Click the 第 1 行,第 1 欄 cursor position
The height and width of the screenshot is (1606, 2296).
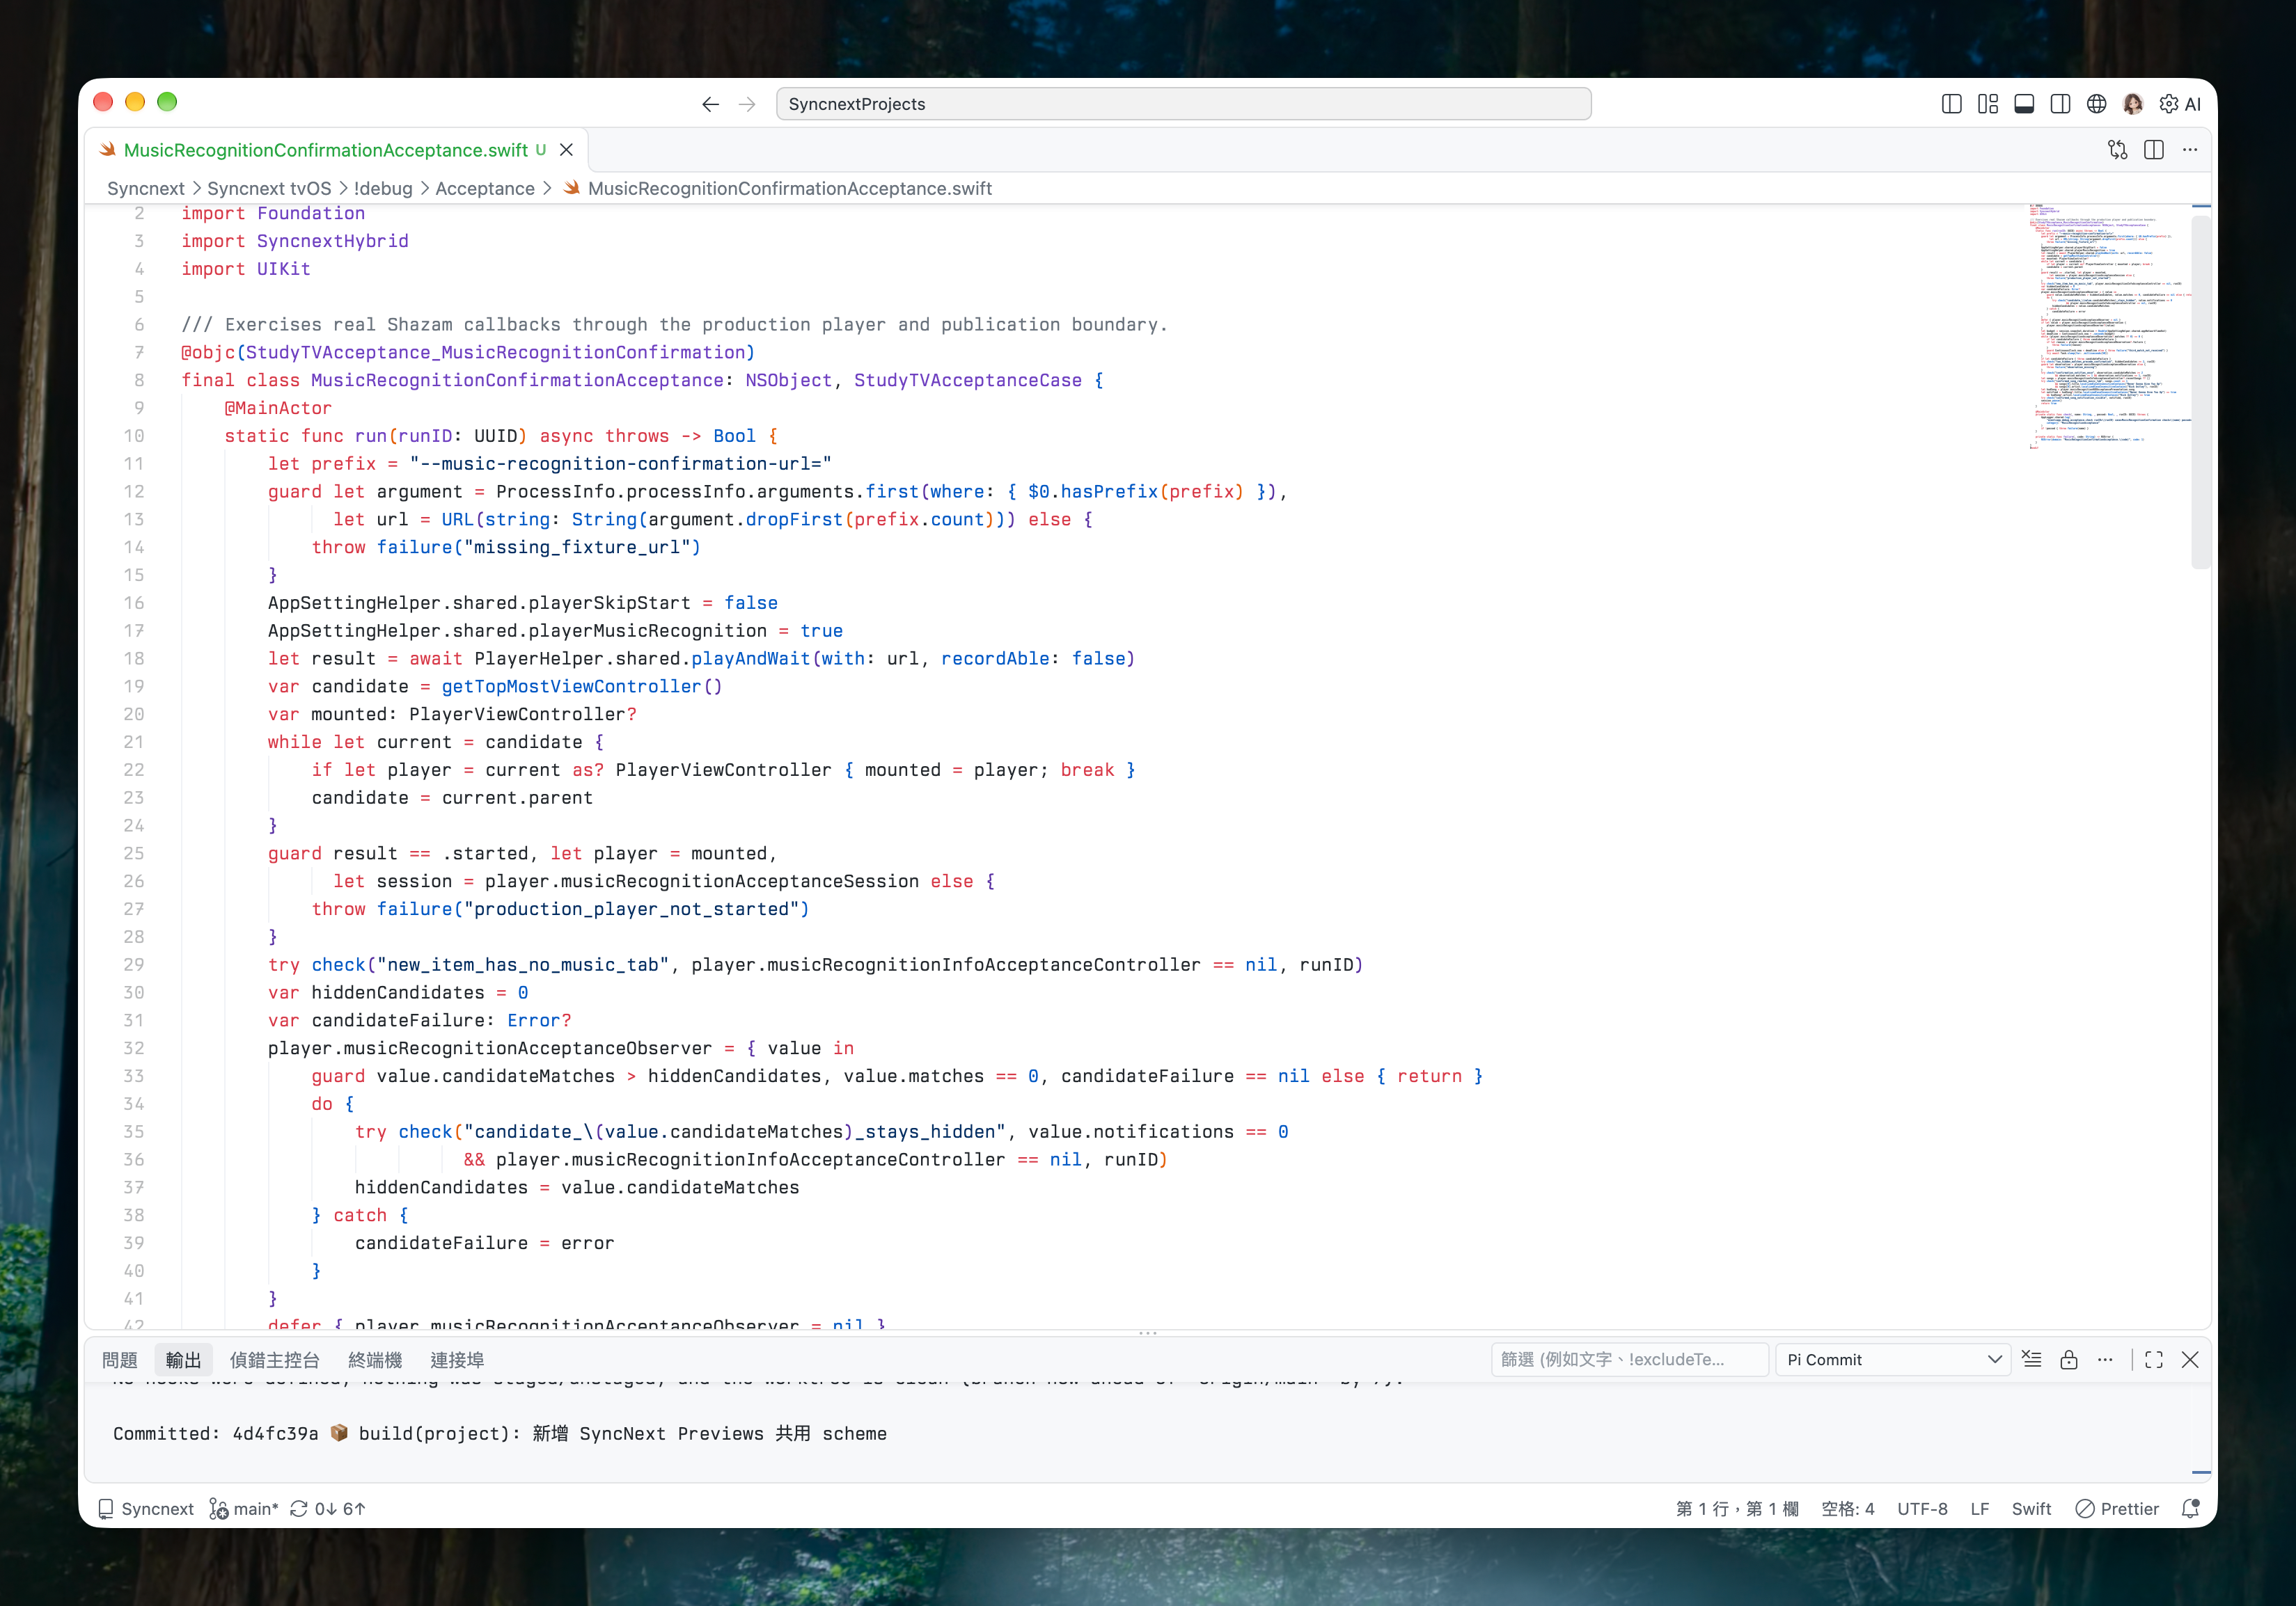point(1737,1509)
